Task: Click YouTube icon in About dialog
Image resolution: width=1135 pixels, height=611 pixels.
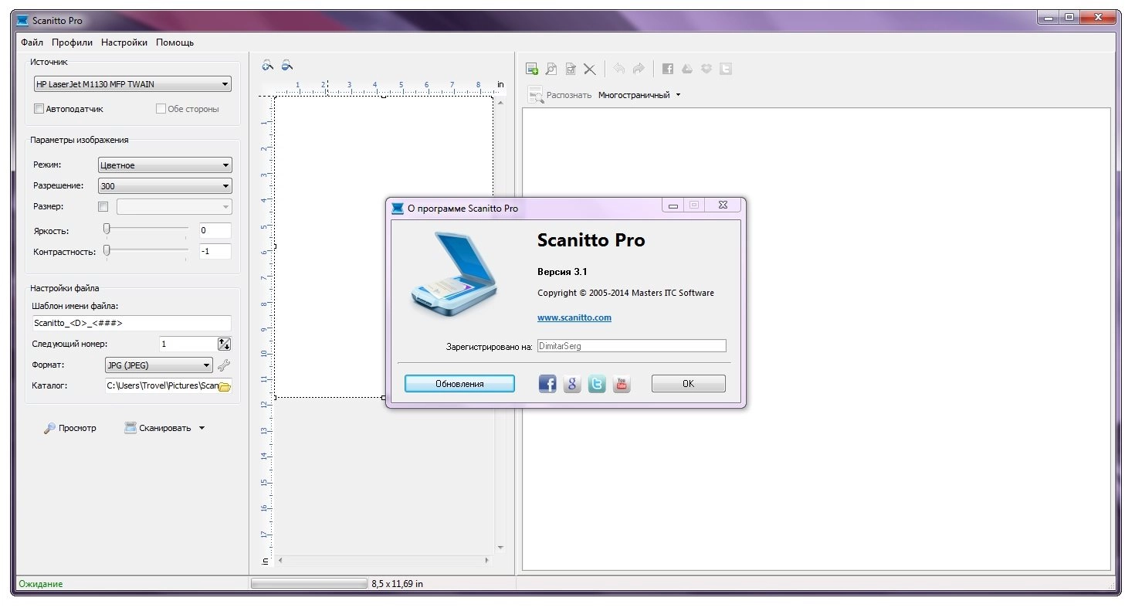Action: pyautogui.click(x=622, y=383)
